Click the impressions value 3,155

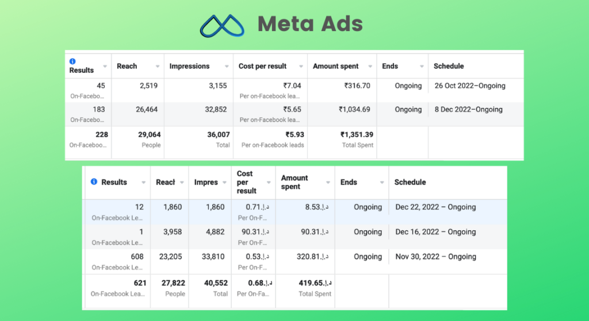(x=218, y=86)
